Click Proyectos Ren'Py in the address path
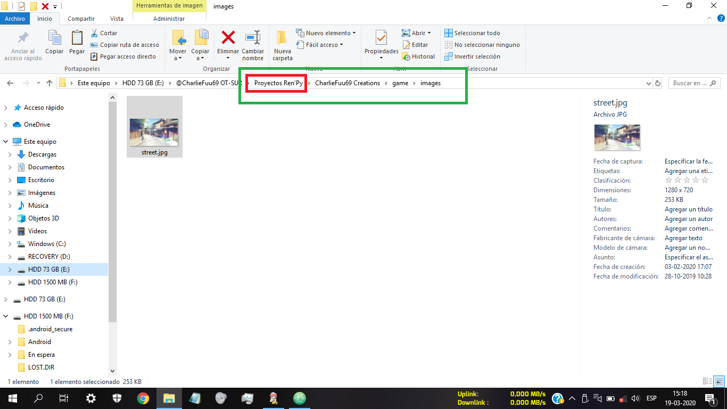The height and width of the screenshot is (409, 727). tap(278, 83)
